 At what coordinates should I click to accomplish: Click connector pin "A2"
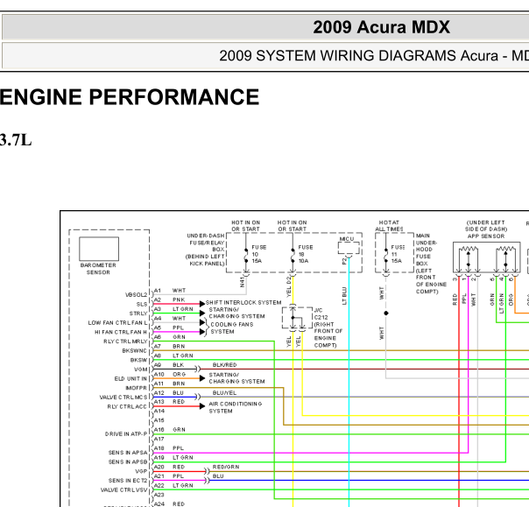(158, 299)
